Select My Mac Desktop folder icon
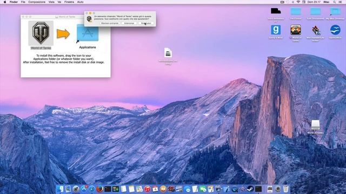 pos(335,11)
